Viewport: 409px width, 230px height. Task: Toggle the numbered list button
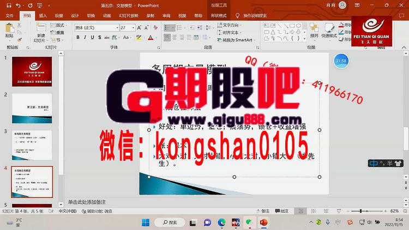tap(179, 28)
